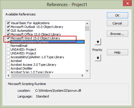The height and width of the screenshot is (108, 134).
Task: Click vertical scrollbar down arrow
Action: 87,71
